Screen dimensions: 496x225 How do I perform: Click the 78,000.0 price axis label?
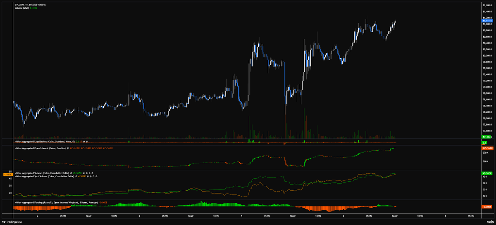pyautogui.click(x=487, y=118)
